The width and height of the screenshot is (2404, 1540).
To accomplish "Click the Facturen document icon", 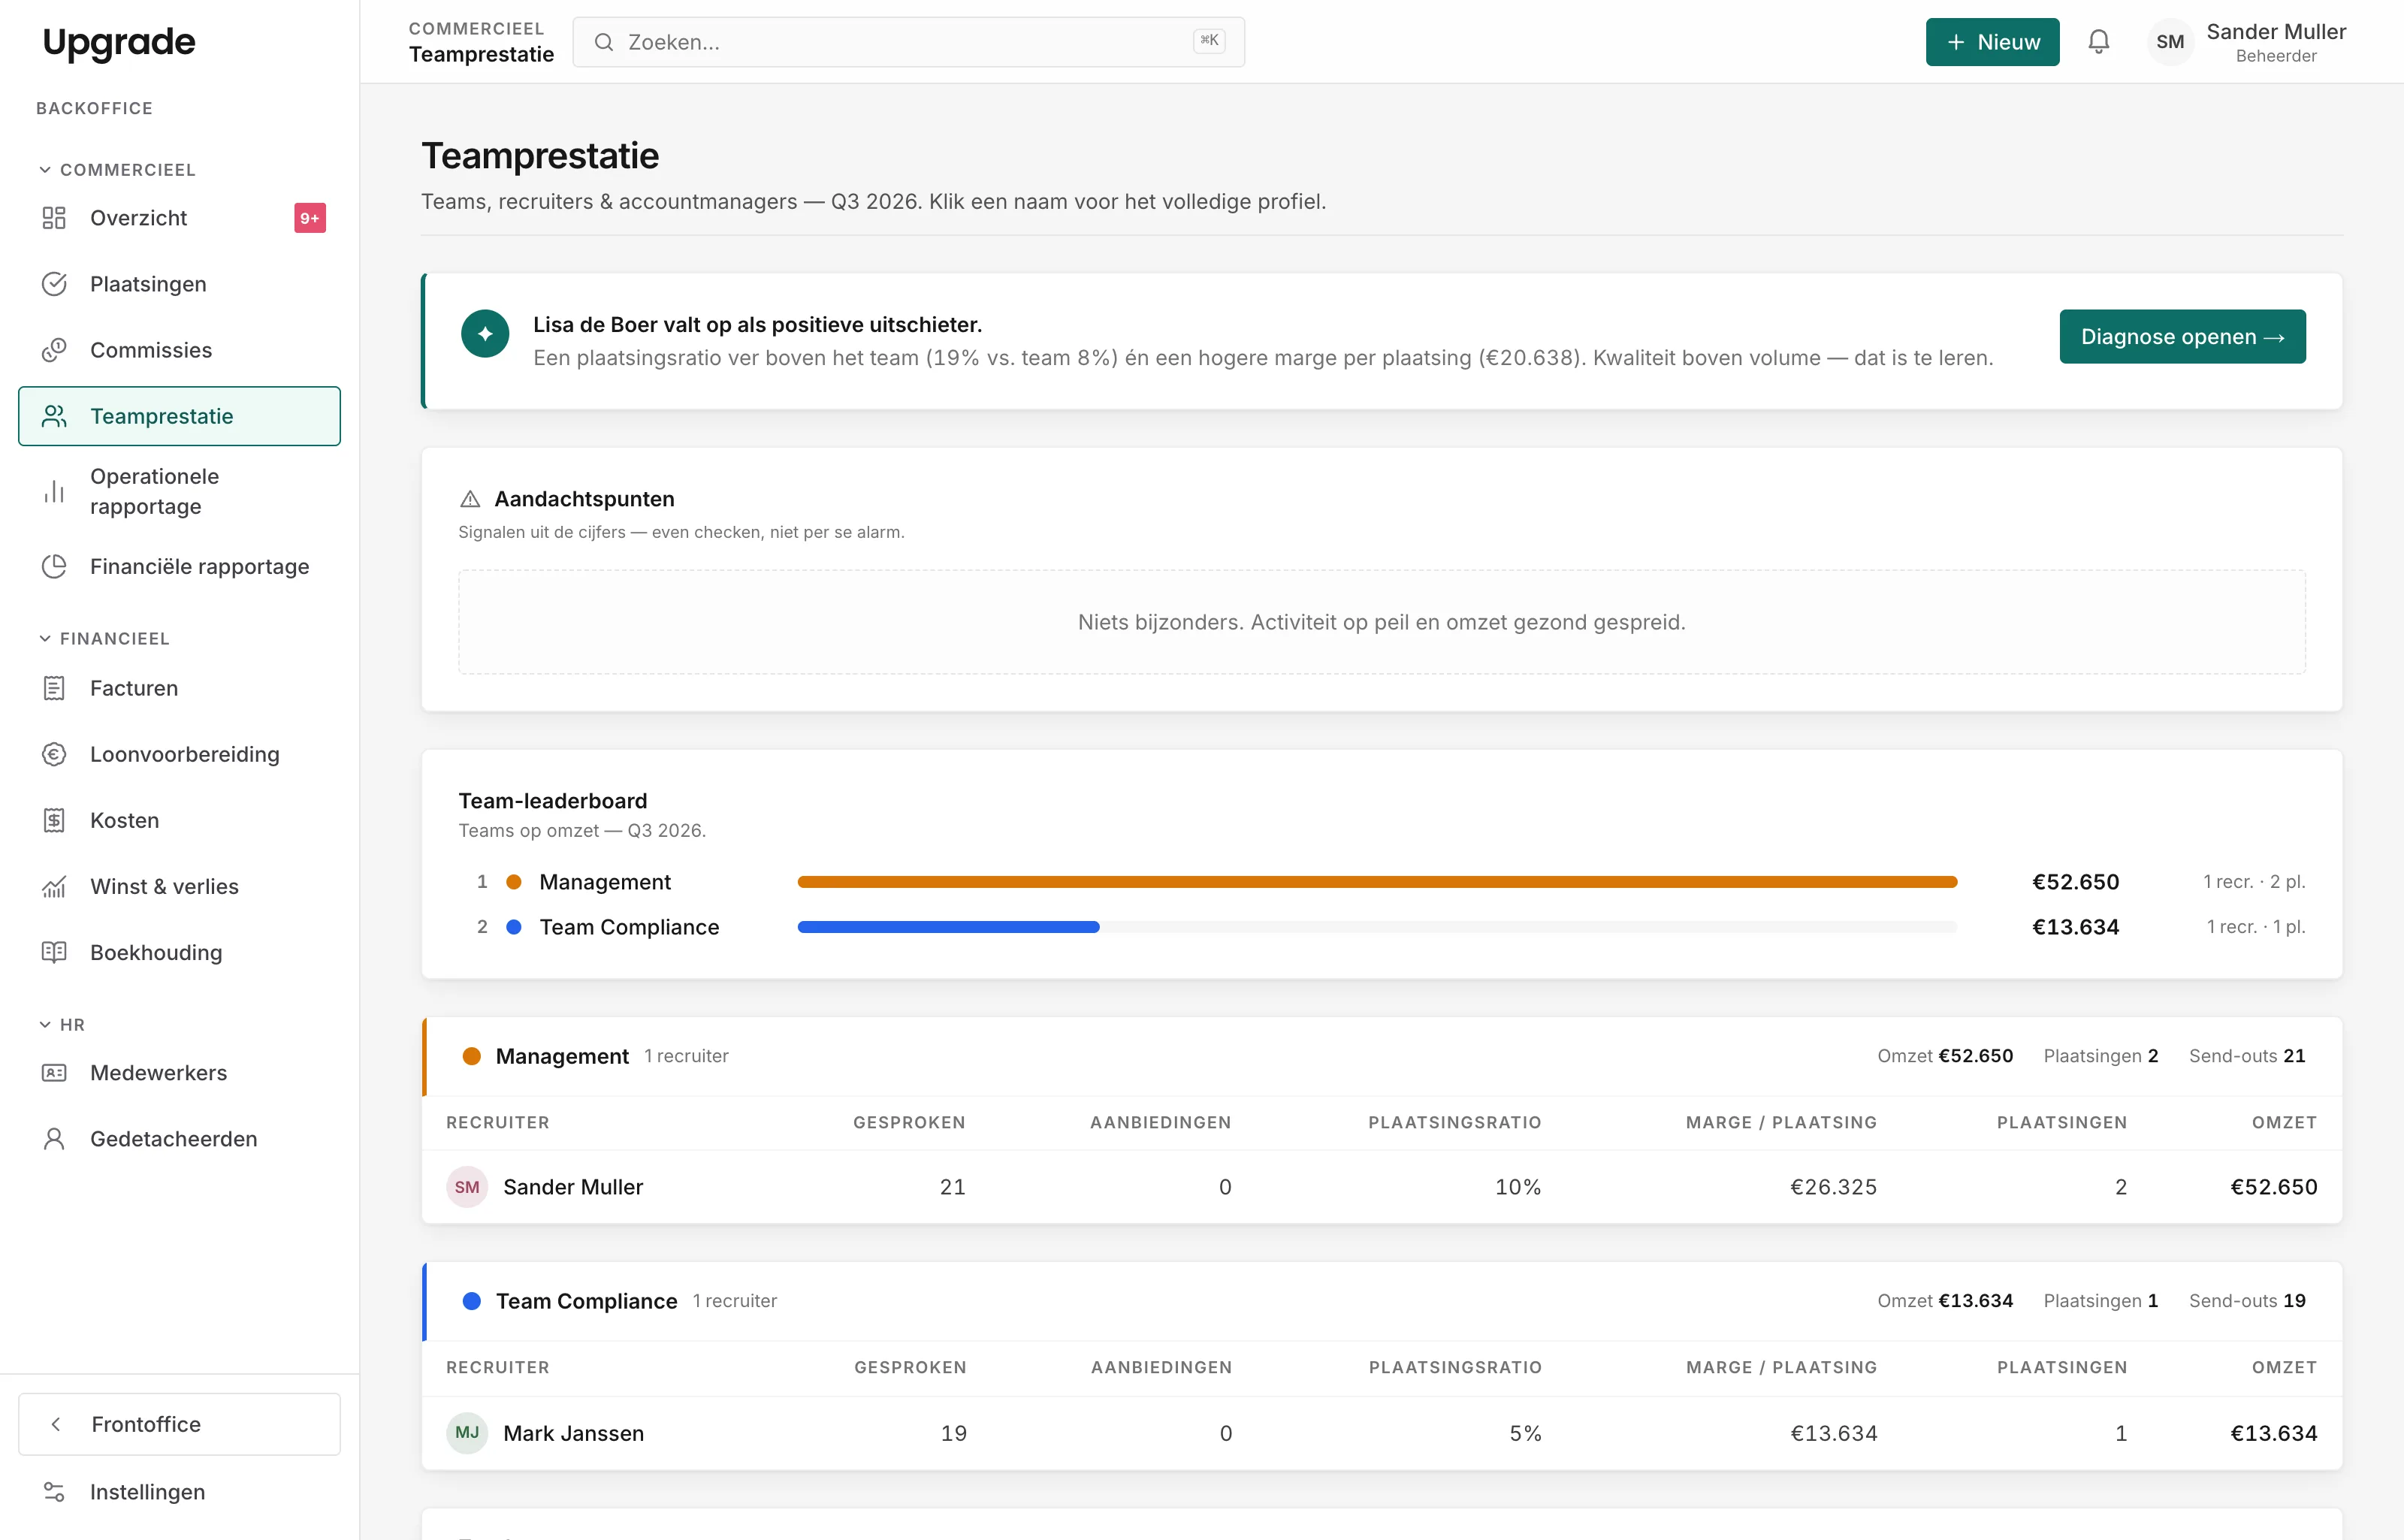I will 54,688.
